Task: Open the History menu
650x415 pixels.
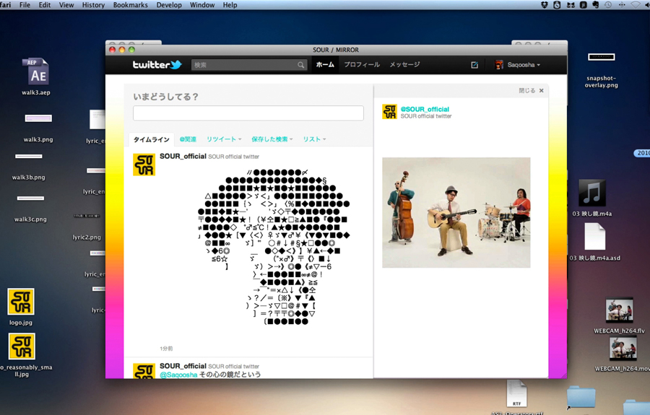Action: (x=93, y=5)
